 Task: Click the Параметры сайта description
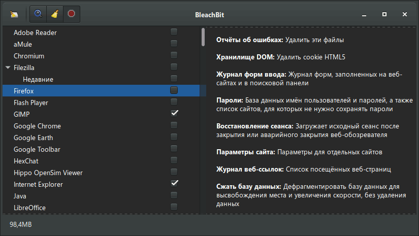pyautogui.click(x=299, y=152)
